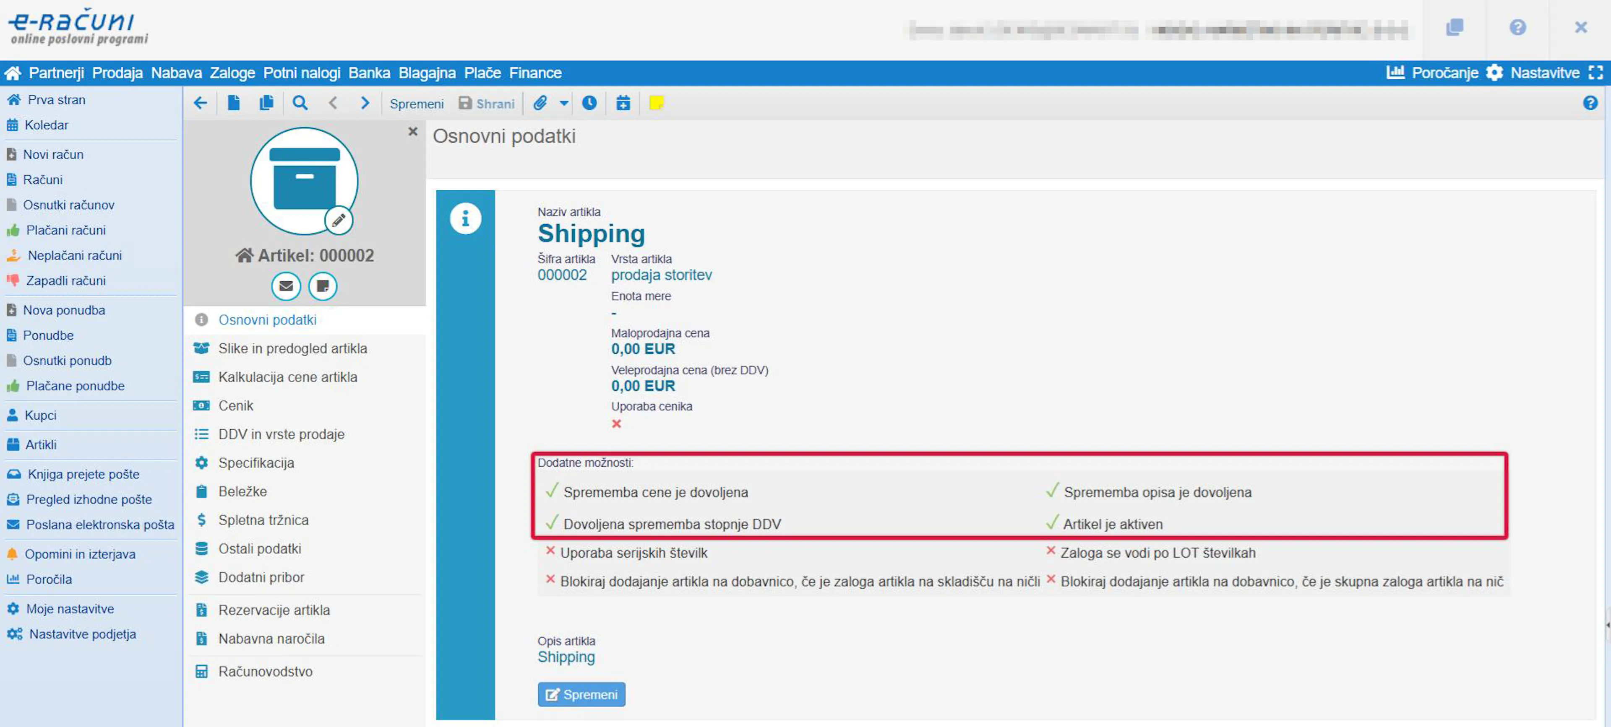Image resolution: width=1611 pixels, height=727 pixels.
Task: Expand the attachment dropdown arrow
Action: (564, 103)
